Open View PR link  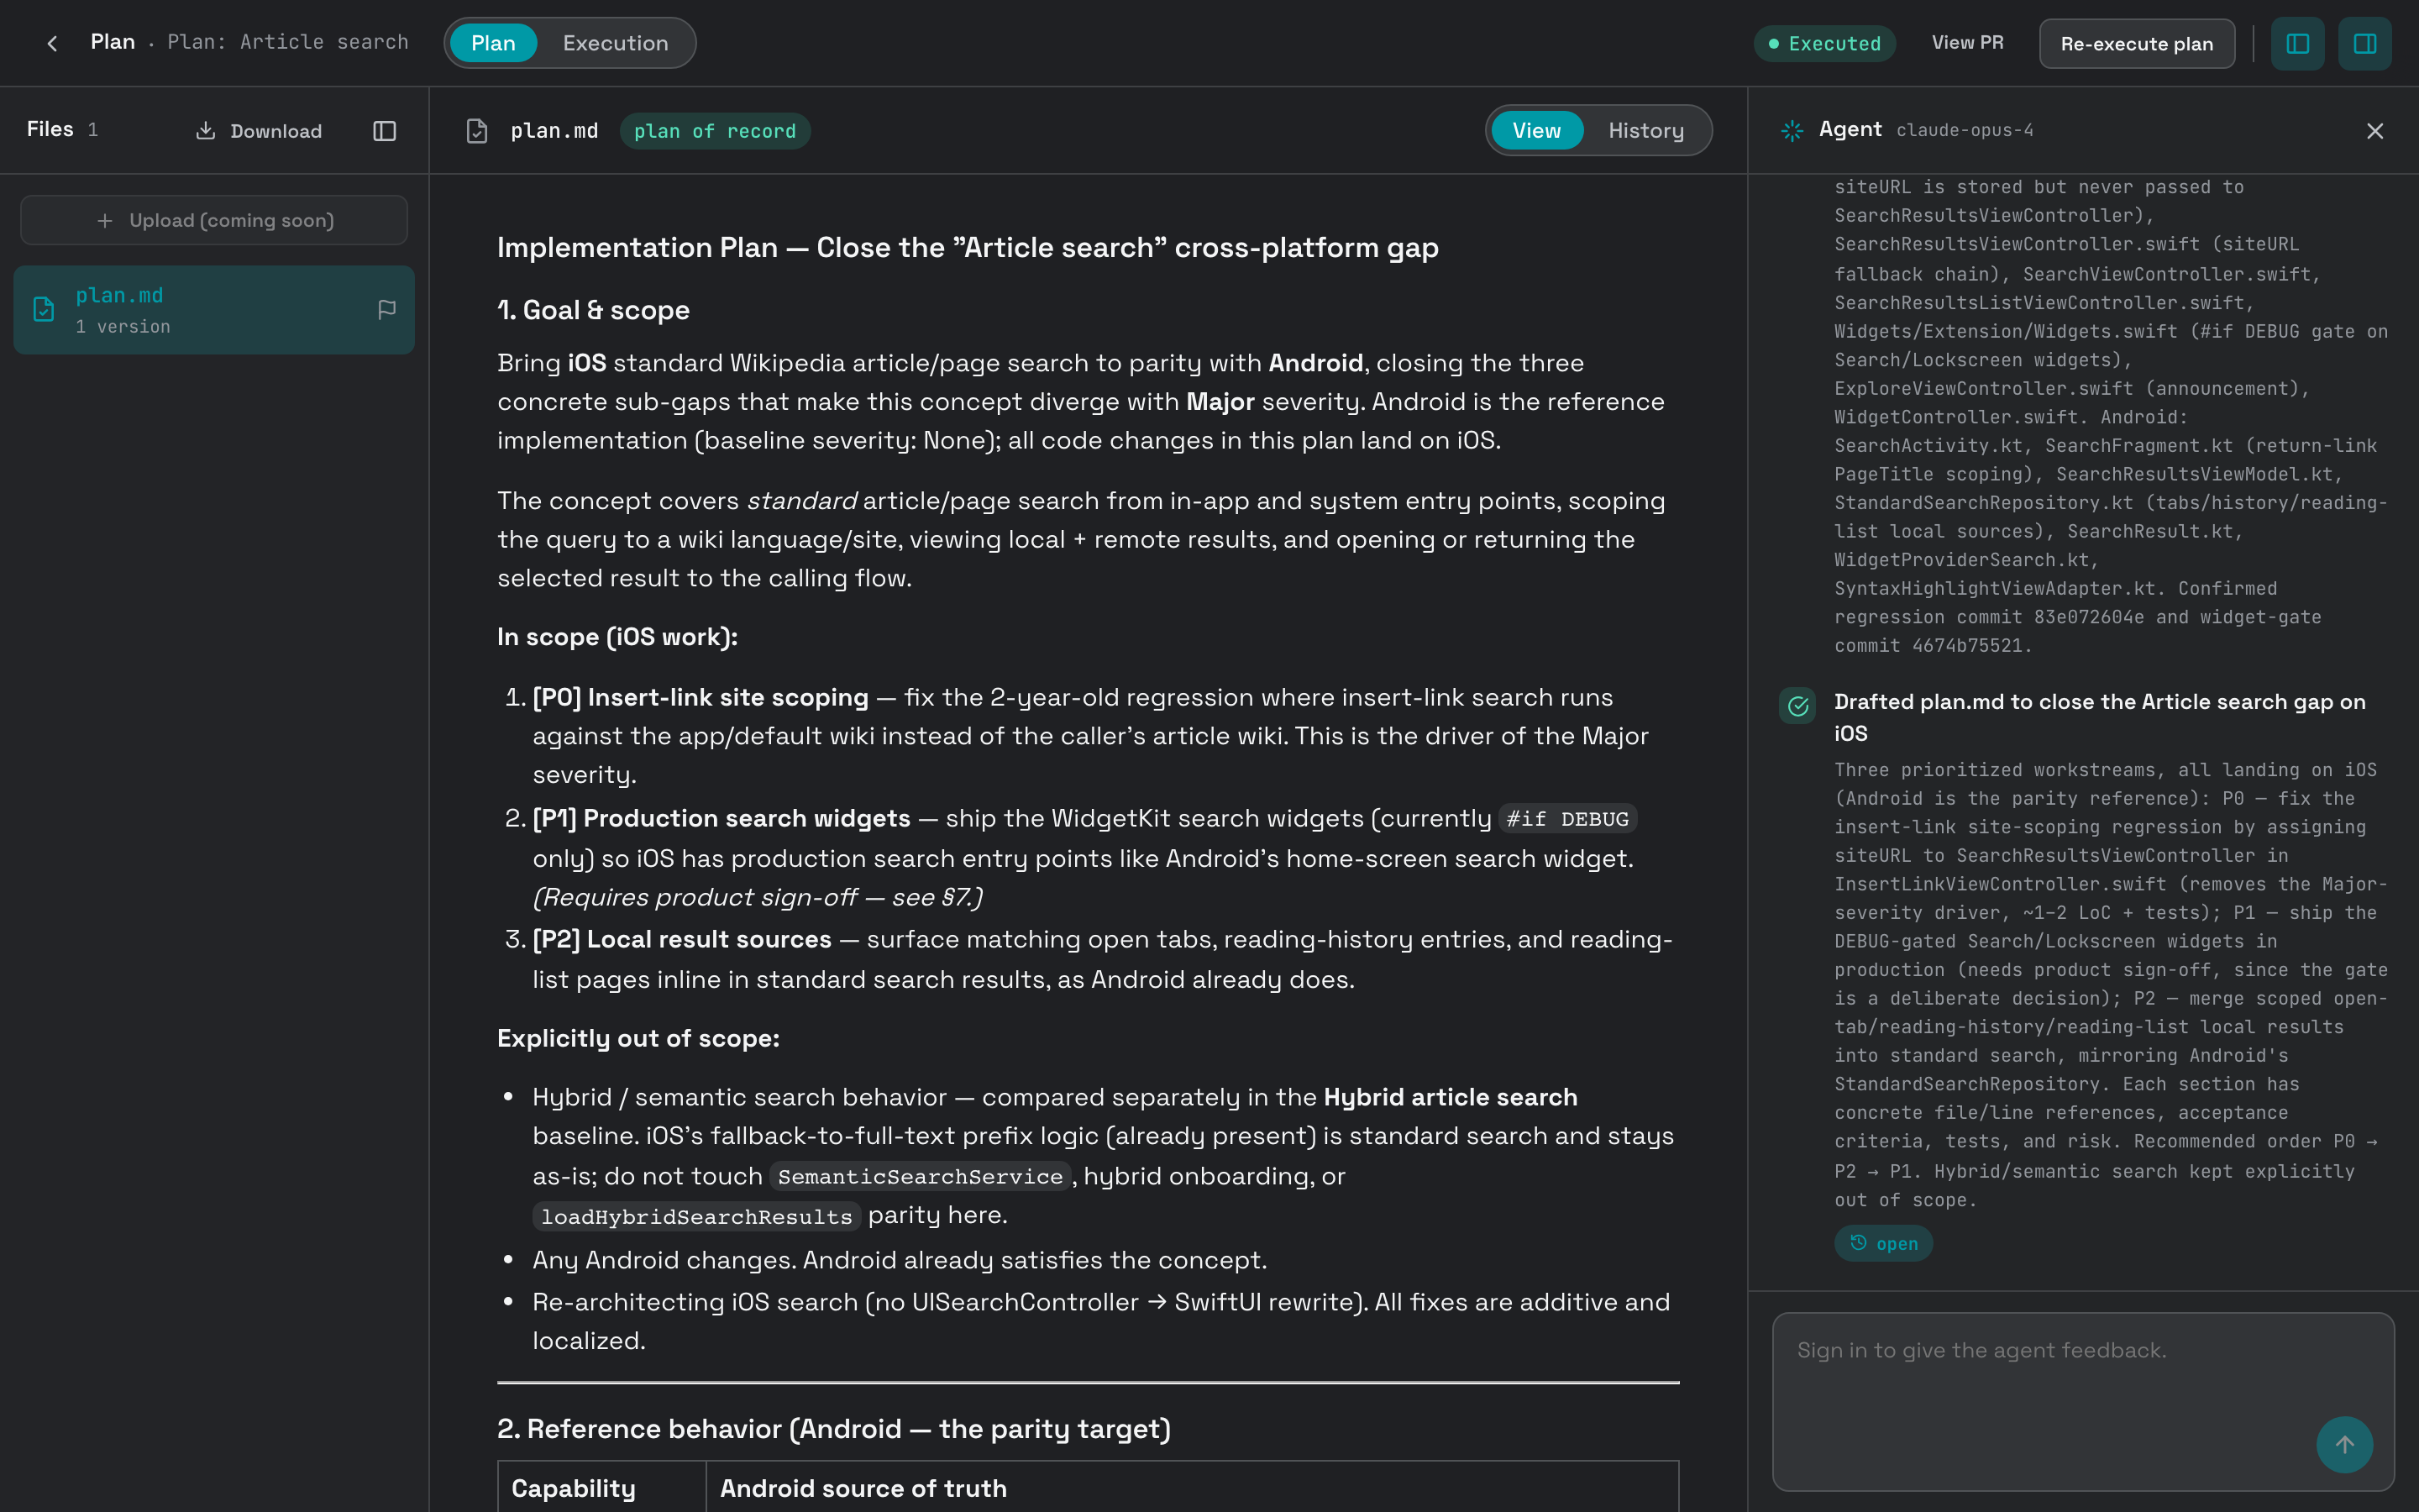click(1967, 43)
